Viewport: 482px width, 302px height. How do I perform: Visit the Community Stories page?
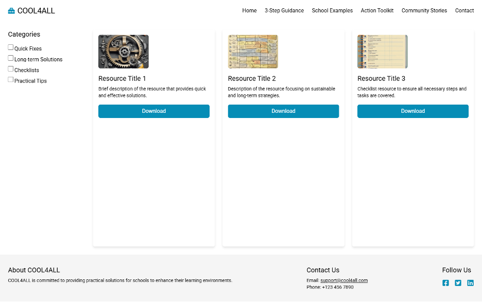tap(424, 11)
